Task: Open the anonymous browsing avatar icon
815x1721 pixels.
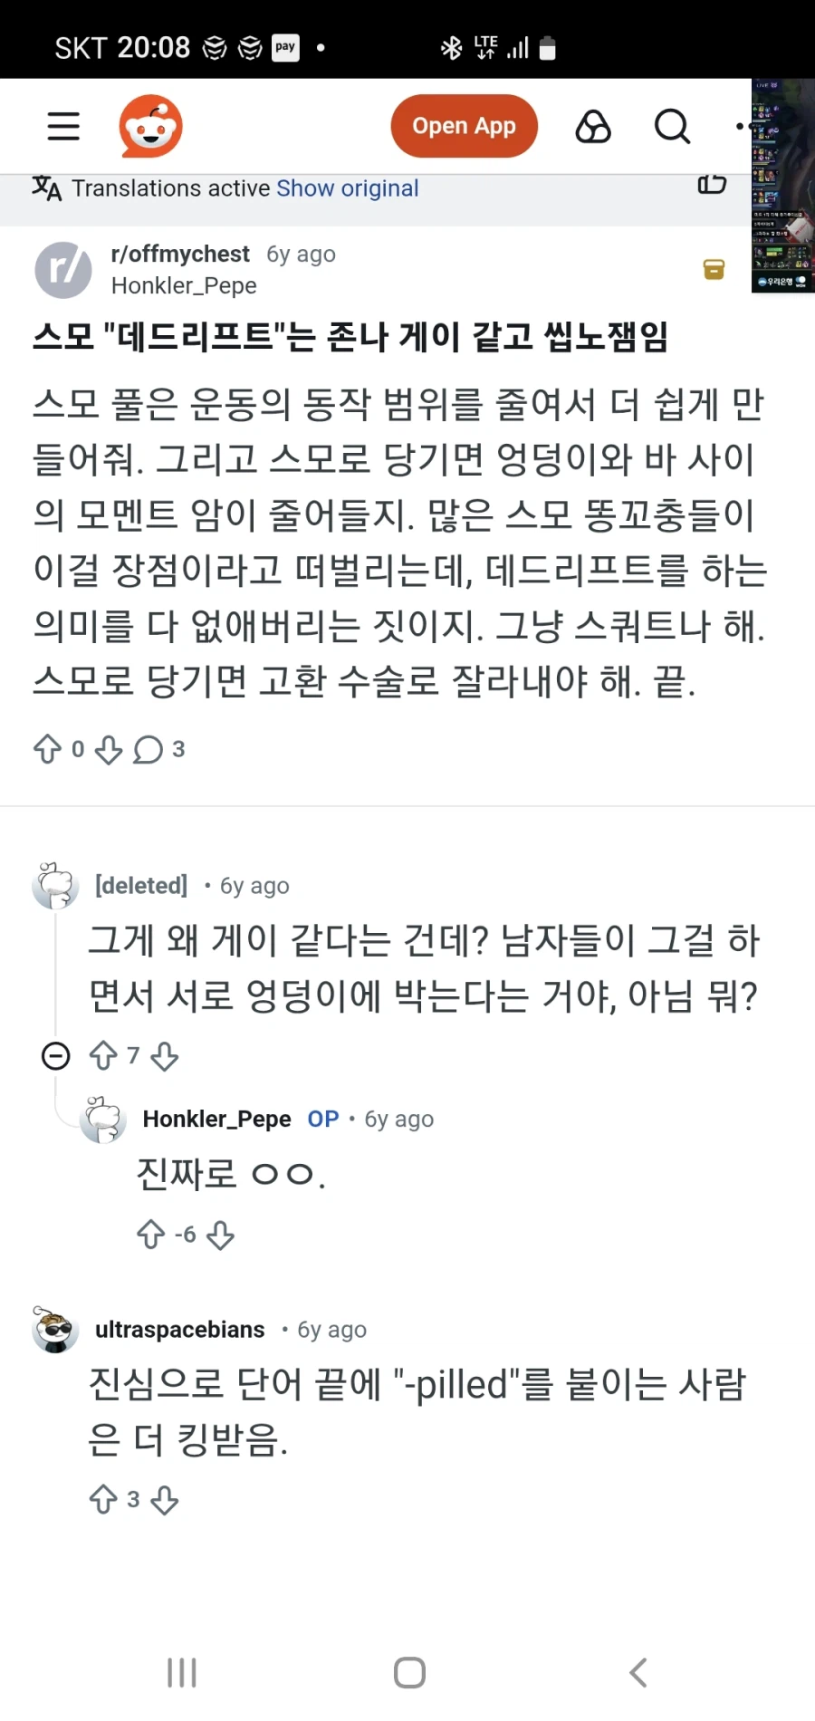Action: coord(593,127)
